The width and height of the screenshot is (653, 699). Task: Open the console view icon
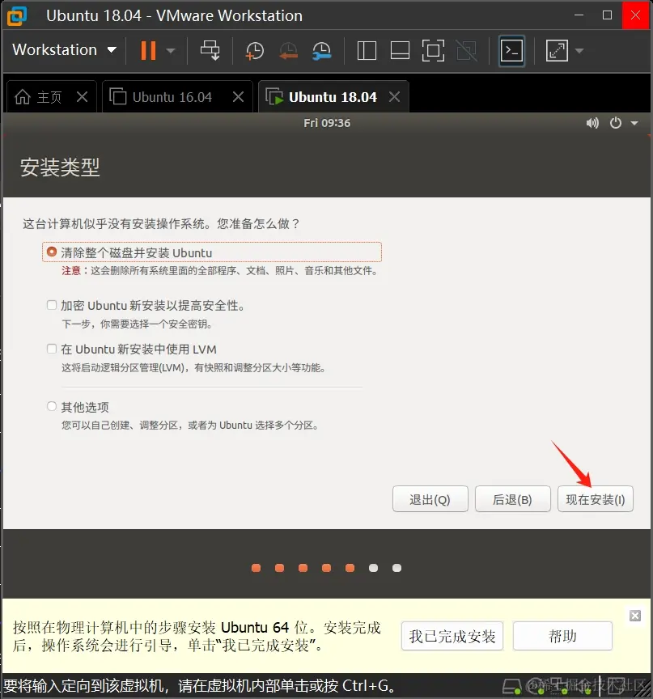click(x=511, y=50)
